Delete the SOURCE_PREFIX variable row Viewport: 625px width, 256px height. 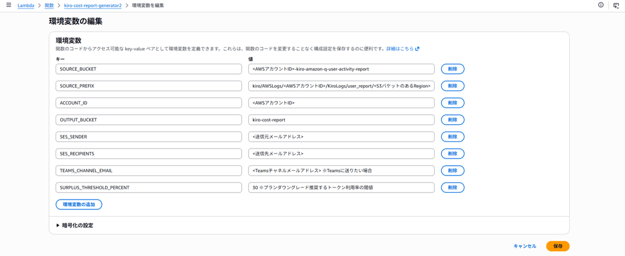[x=453, y=86]
